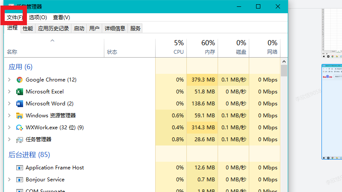The width and height of the screenshot is (342, 192).
Task: Click the Google Chrome process icon
Action: point(19,80)
